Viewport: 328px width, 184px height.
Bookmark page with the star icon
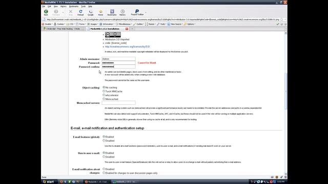click(x=281, y=19)
